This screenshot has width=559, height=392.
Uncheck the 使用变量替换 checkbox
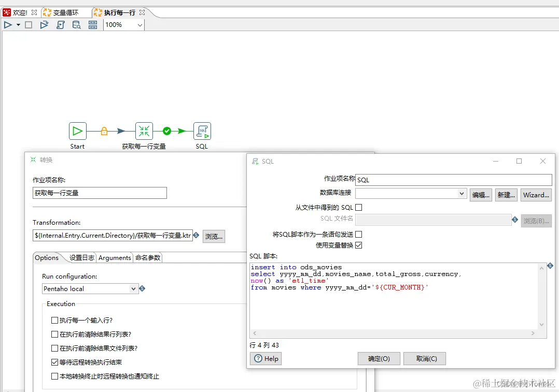(x=359, y=245)
